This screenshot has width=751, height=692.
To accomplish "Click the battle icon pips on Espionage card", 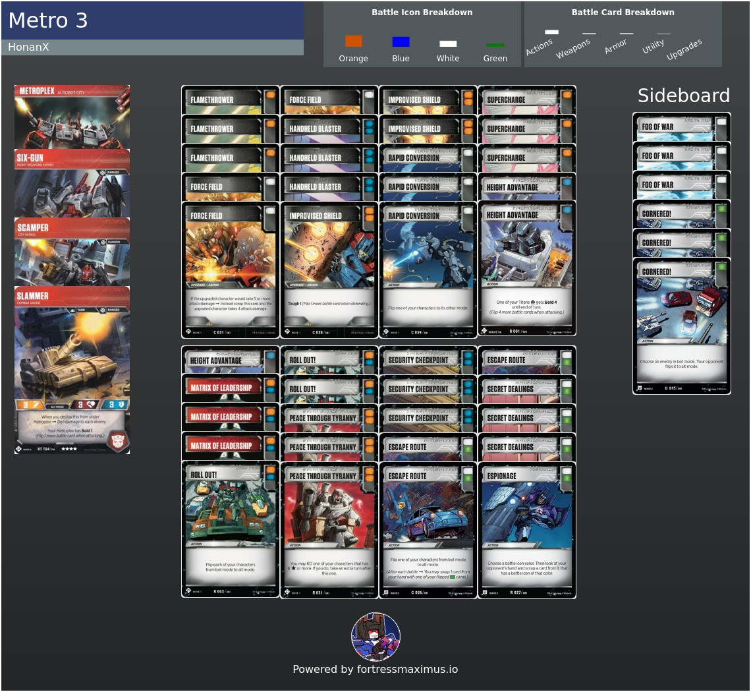I will [x=567, y=475].
